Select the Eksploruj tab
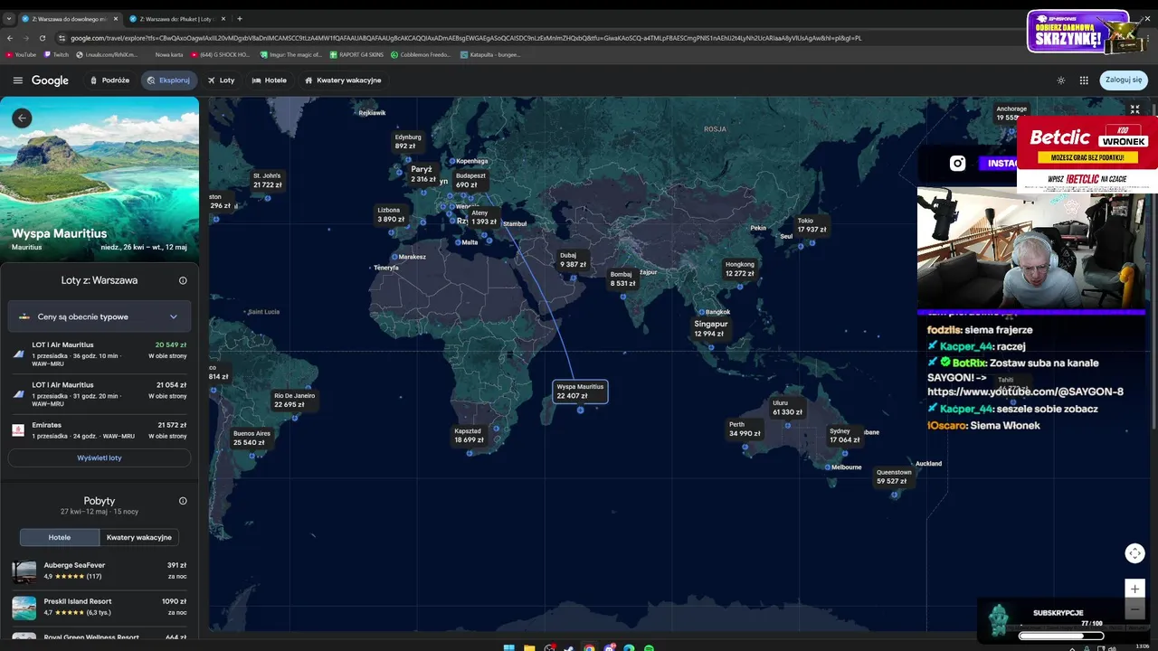Viewport: 1158px width, 651px height. pos(168,80)
